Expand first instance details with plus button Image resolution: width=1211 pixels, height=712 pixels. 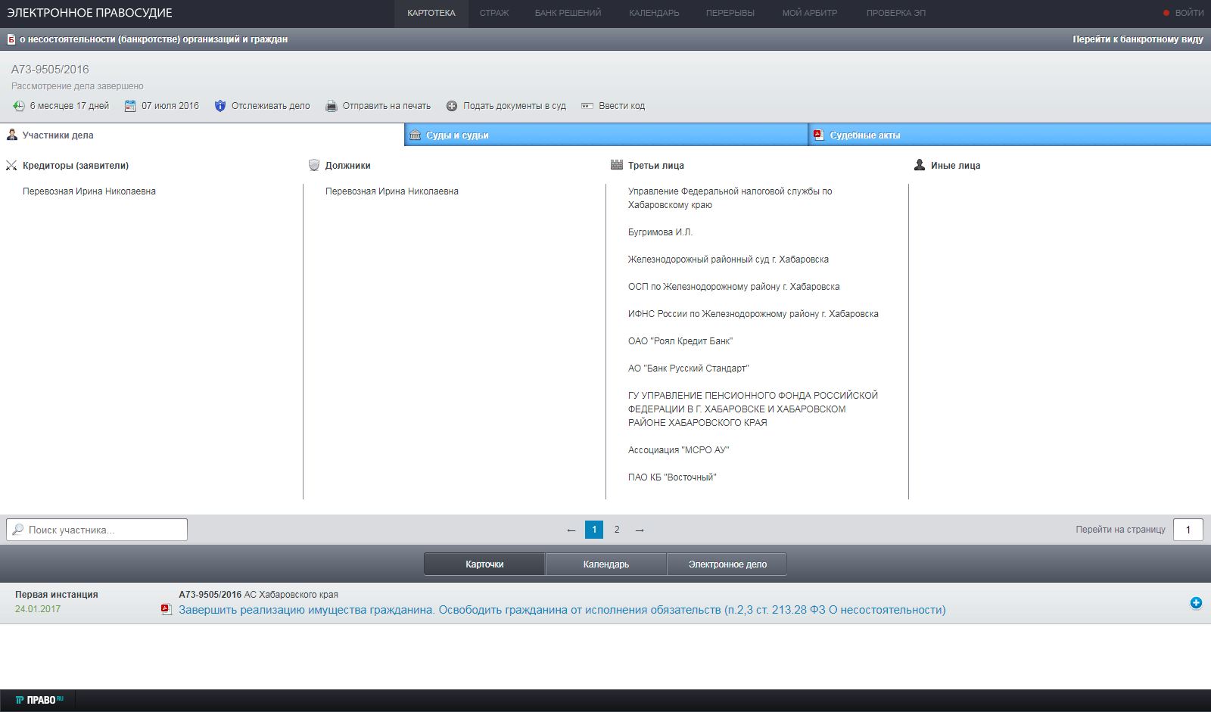coord(1196,603)
